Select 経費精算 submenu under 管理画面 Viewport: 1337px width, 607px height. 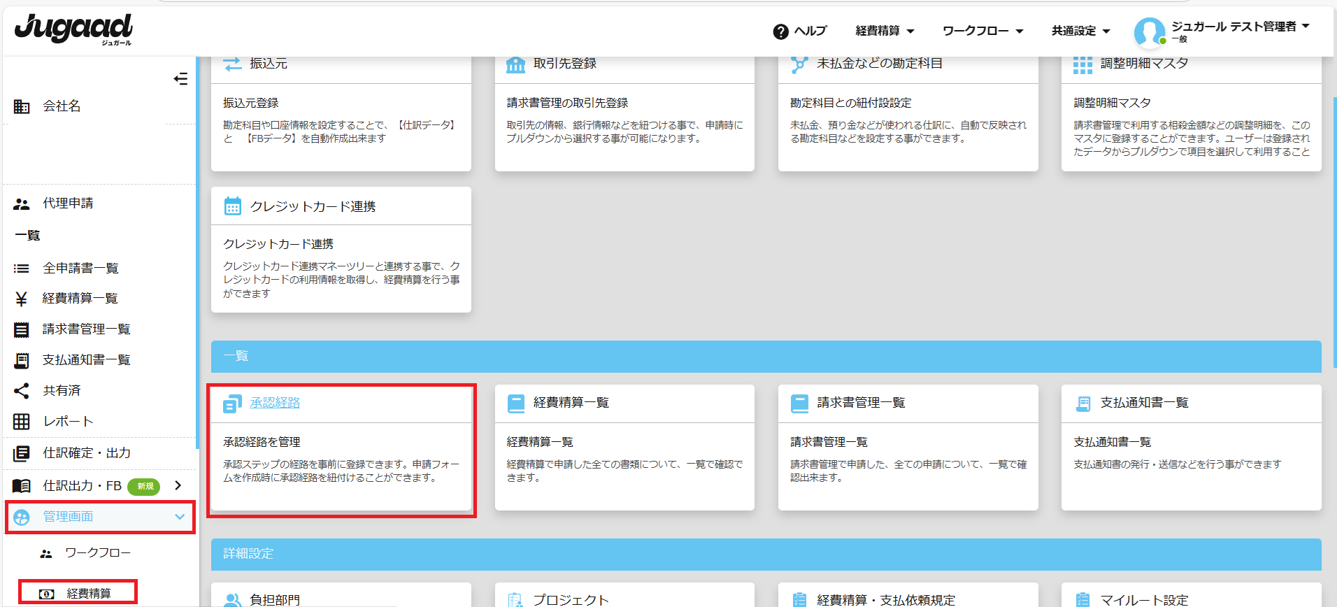pyautogui.click(x=89, y=594)
